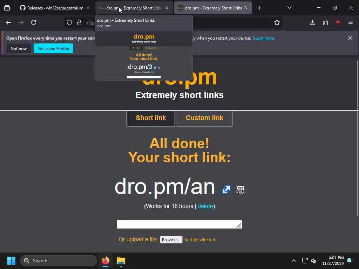This screenshot has height=269, width=359.
Task: Open Firefox View icon in tab bar
Action: point(7,8)
